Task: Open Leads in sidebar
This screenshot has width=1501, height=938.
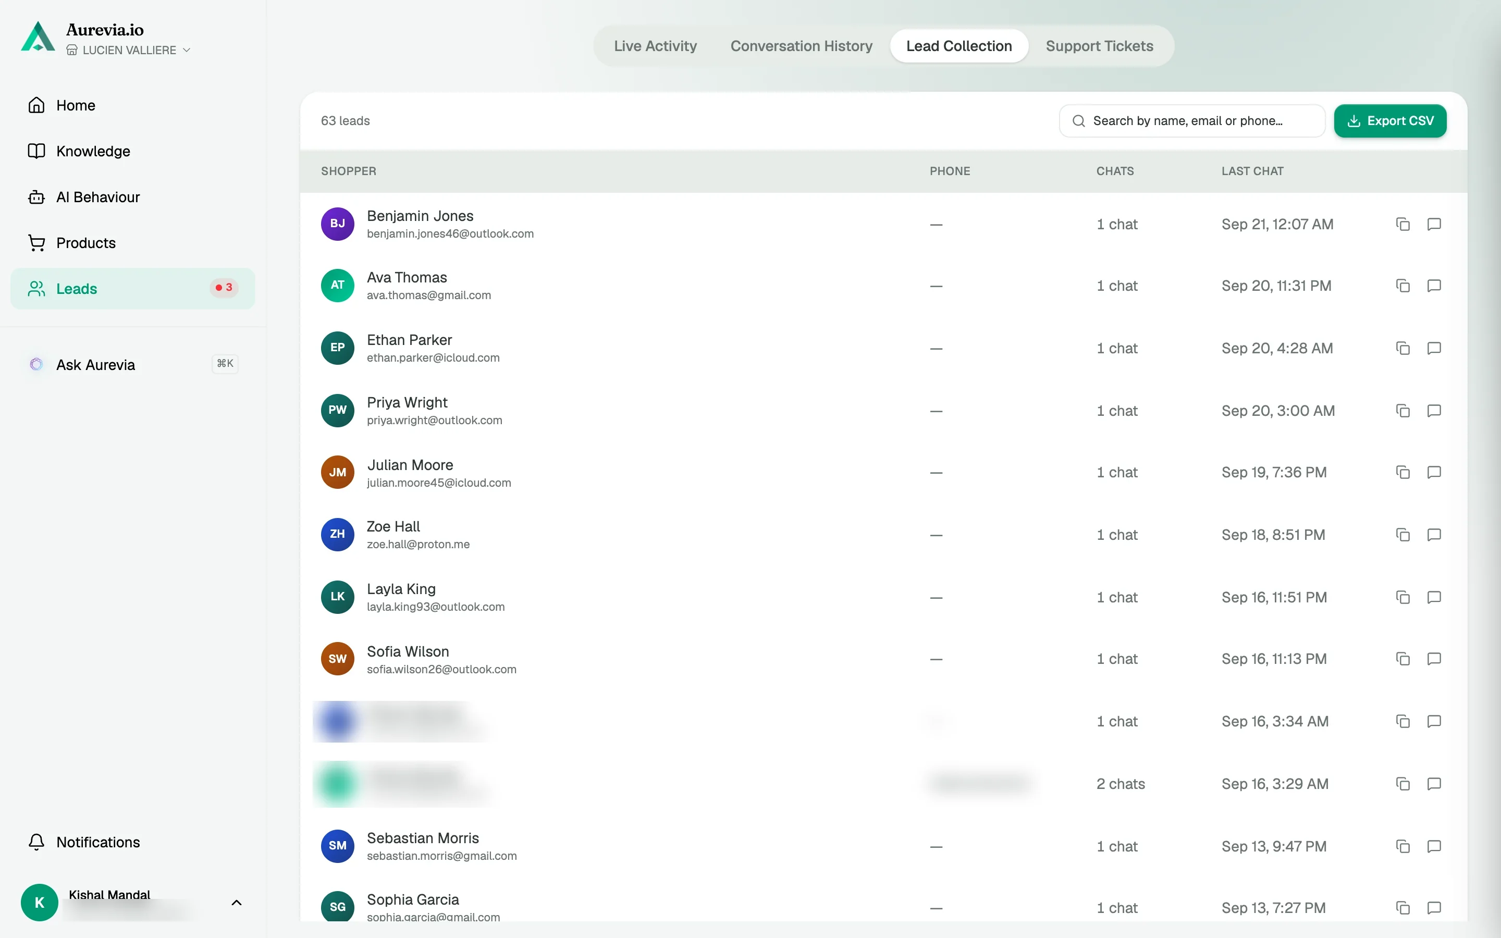Action: click(133, 289)
